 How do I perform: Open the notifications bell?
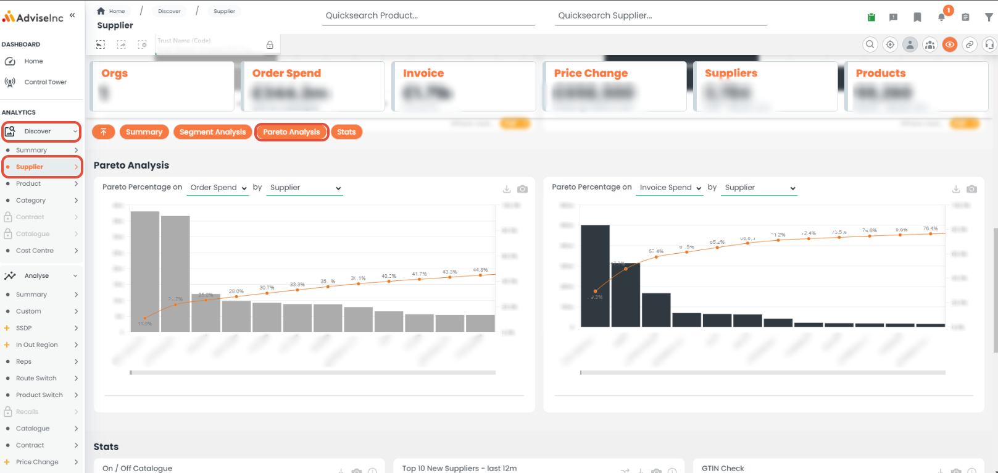[941, 17]
